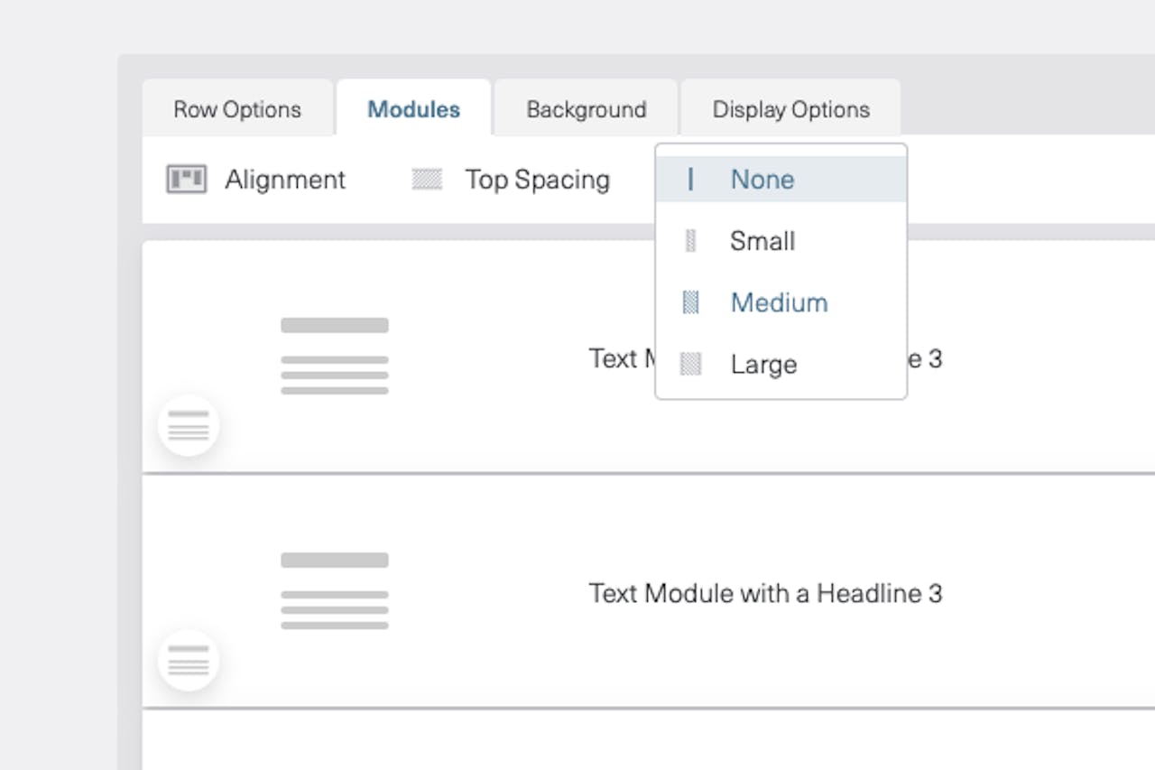Open the Alignment dropdown label
1155x770 pixels.
pyautogui.click(x=285, y=180)
